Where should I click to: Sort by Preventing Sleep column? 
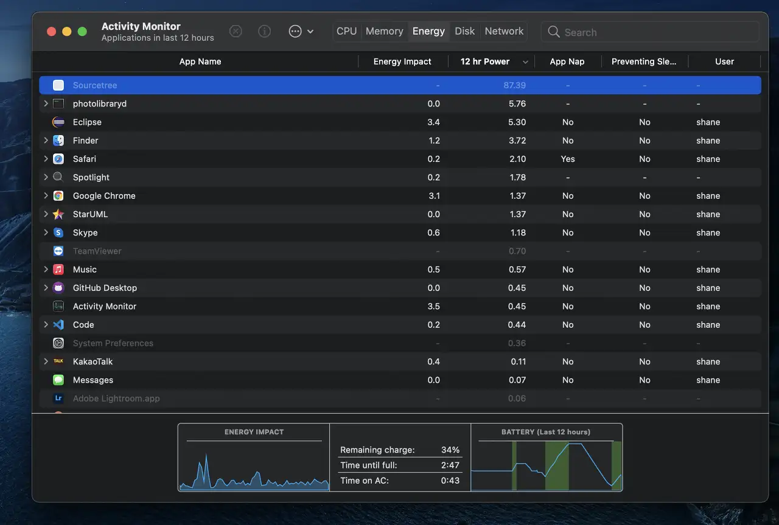pyautogui.click(x=644, y=61)
